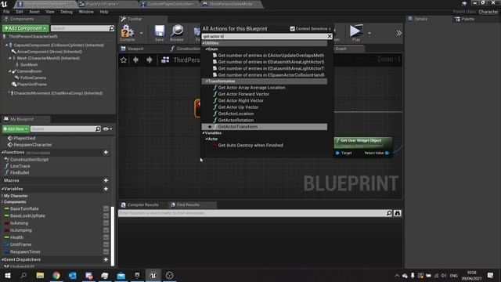Collapse the Transformation category

pyautogui.click(x=207, y=81)
